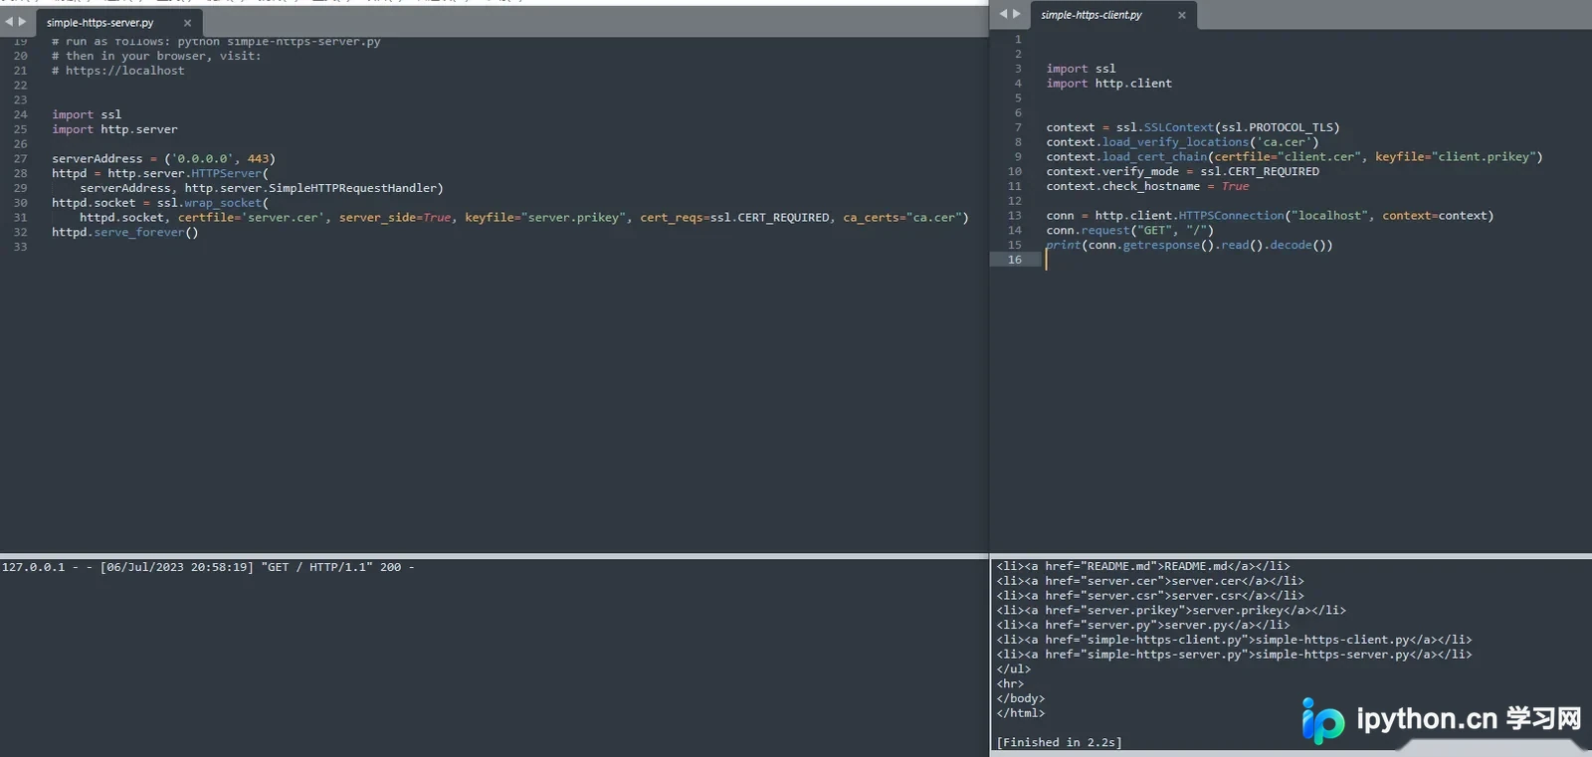Close the simple-https-server.py tab

(x=187, y=23)
